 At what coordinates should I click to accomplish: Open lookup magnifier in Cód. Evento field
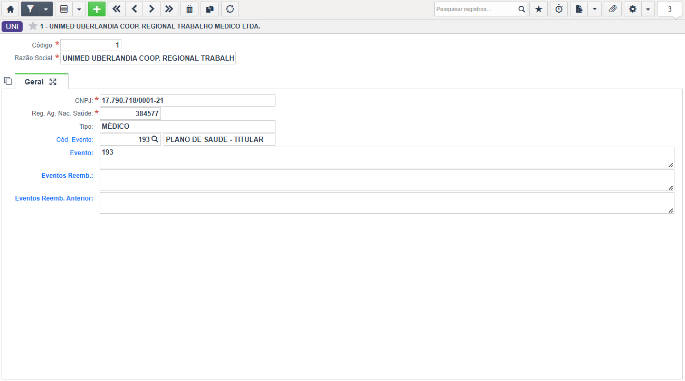[x=155, y=139]
